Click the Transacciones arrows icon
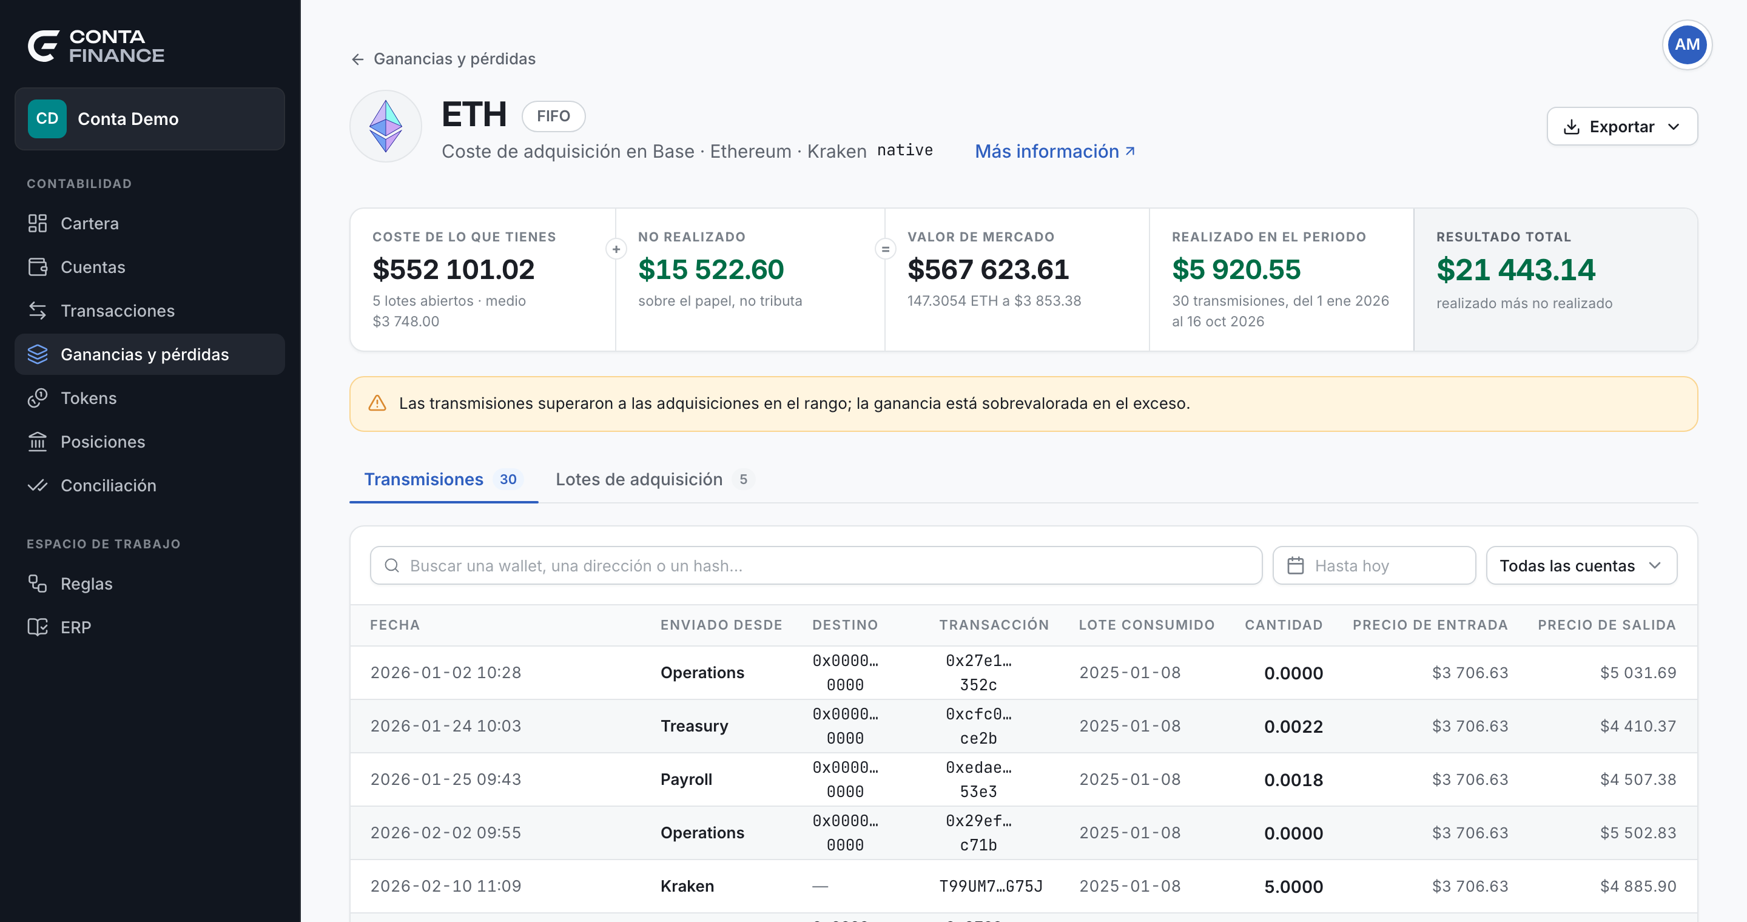Screen dimensions: 1747x922 [37, 311]
